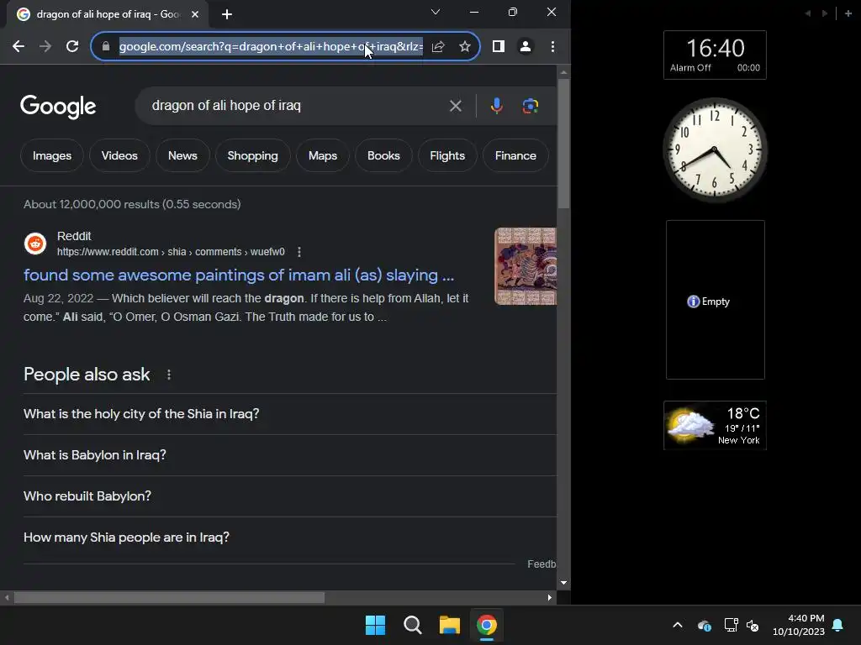
Task: Open the digital clock alarm widget
Action: click(715, 55)
